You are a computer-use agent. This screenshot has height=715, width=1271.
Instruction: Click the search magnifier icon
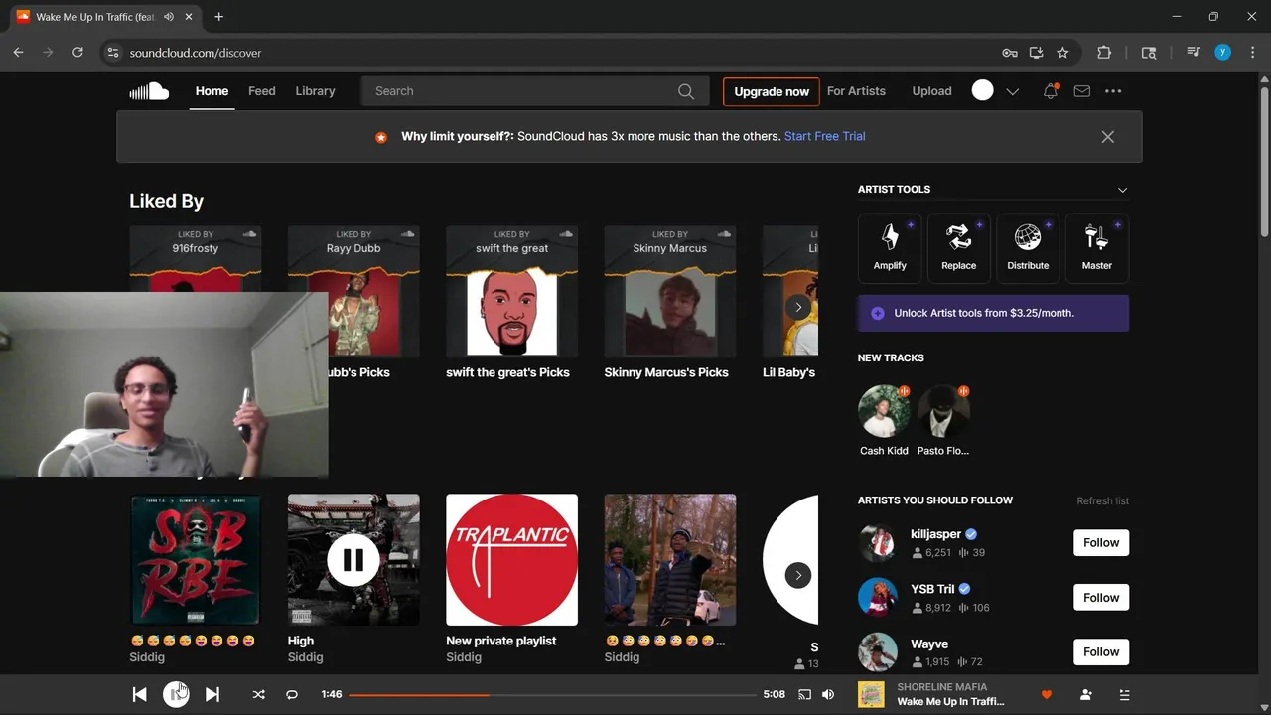[686, 91]
